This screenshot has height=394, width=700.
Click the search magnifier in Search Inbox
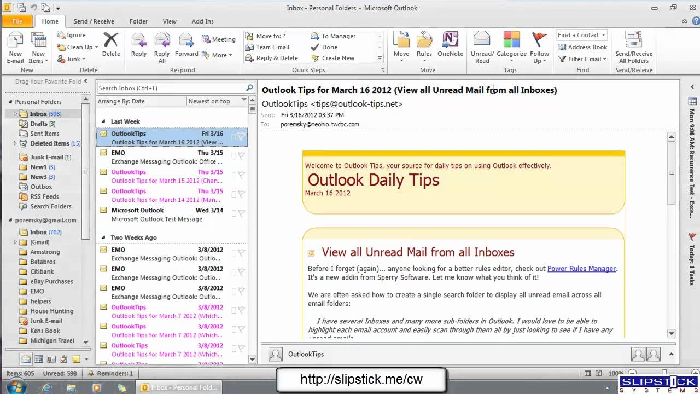point(249,88)
